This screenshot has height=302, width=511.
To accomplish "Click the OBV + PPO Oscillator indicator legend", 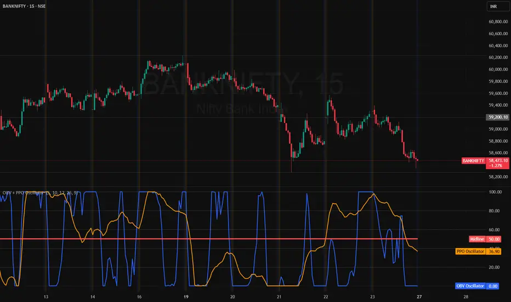I will [x=40, y=193].
